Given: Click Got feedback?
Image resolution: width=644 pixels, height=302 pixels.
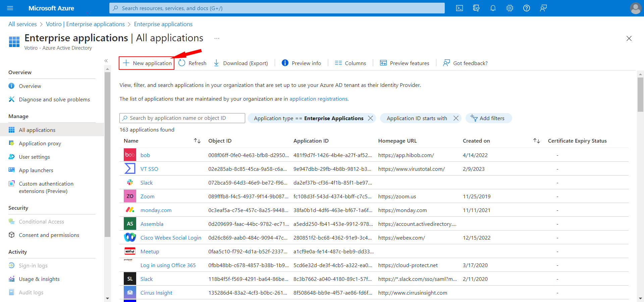Looking at the screenshot, I should [x=465, y=63].
